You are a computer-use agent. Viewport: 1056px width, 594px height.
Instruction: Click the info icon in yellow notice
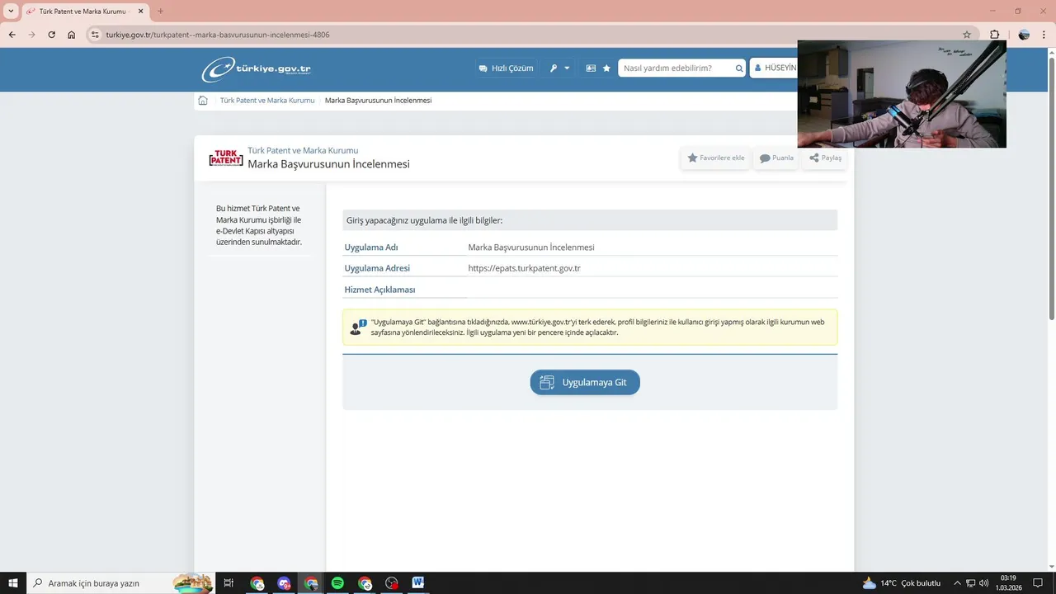(358, 328)
